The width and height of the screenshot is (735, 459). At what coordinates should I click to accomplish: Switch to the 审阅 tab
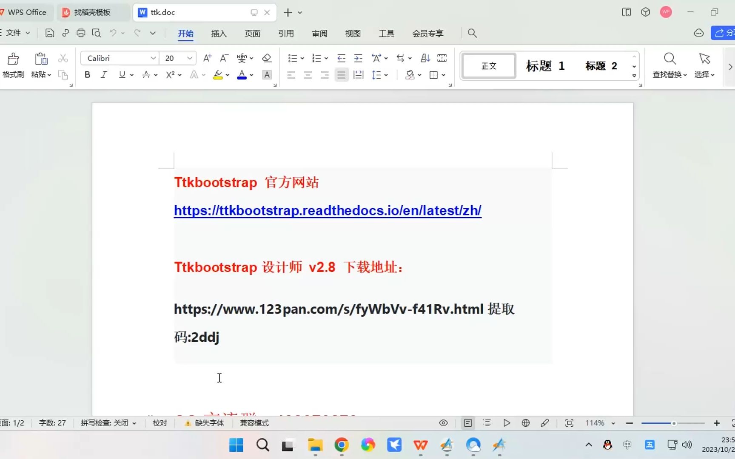tap(319, 34)
